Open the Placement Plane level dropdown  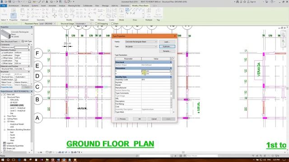pyautogui.click(x=47, y=24)
